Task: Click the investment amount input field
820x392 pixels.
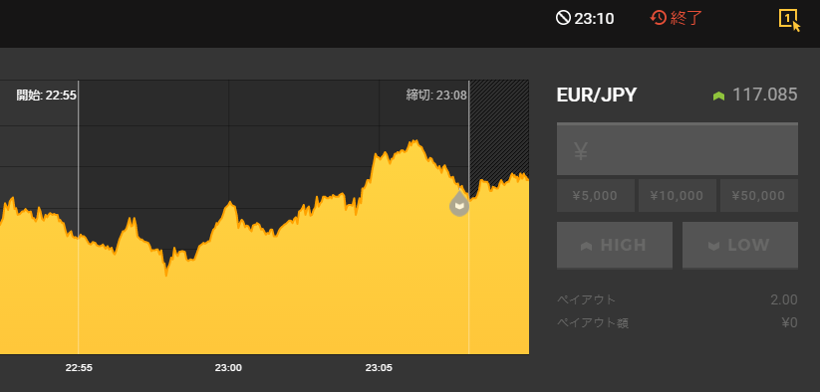Action: click(678, 149)
